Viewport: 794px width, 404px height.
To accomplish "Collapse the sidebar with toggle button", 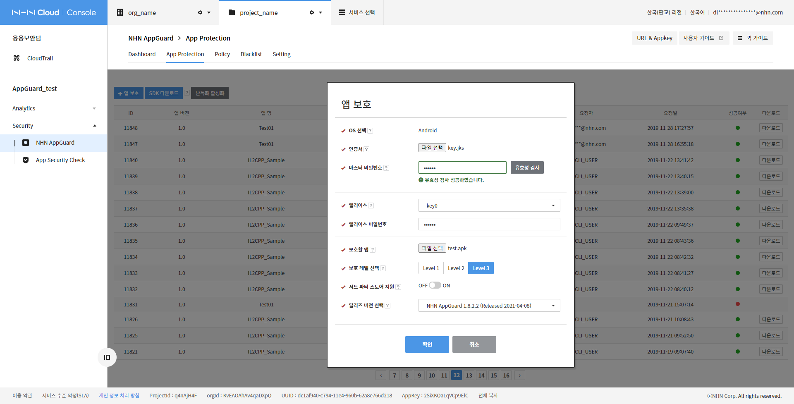I will click(107, 357).
